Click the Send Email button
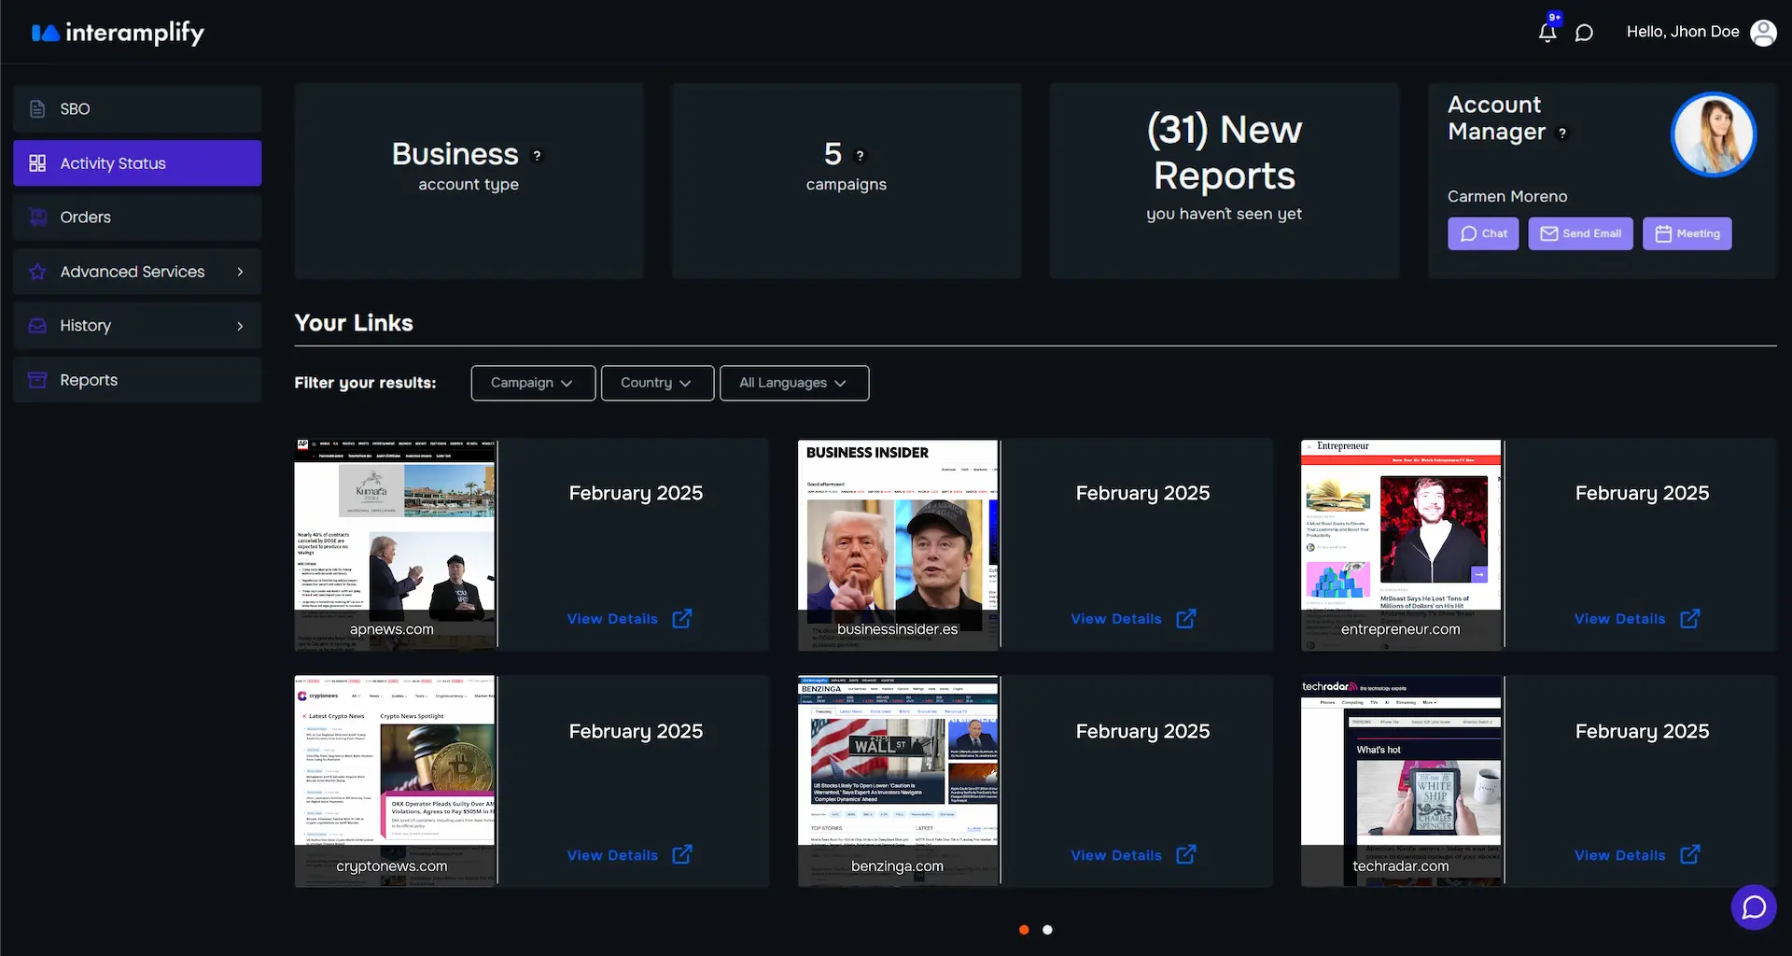The image size is (1792, 956). (x=1580, y=233)
